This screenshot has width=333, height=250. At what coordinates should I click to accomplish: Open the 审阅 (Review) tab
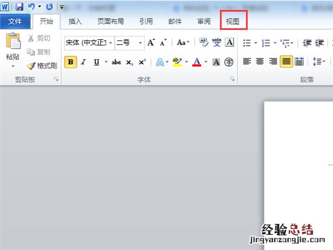[x=204, y=22]
